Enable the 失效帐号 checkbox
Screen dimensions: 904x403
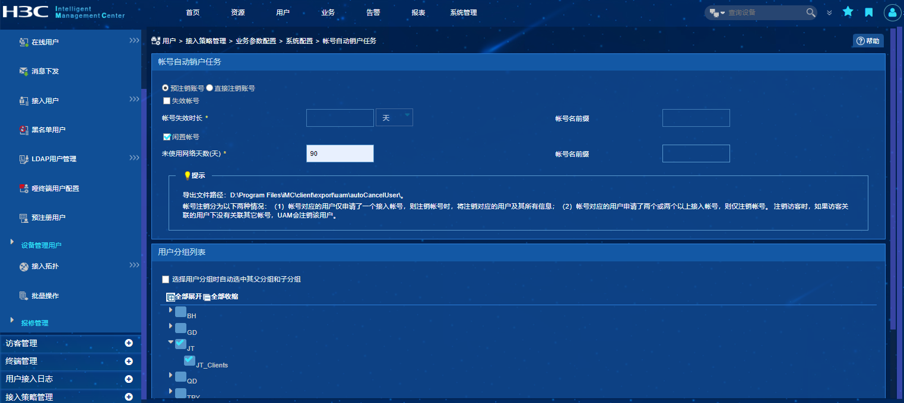(167, 101)
